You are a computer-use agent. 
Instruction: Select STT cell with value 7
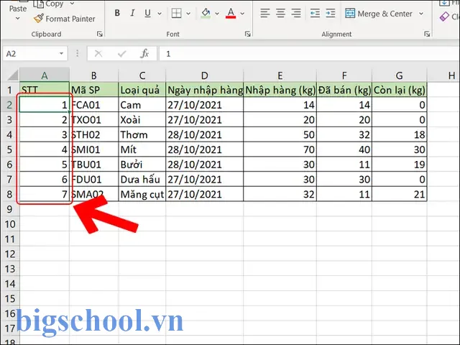coord(45,194)
